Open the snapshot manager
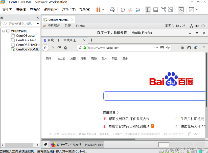The width and height of the screenshot is (208, 153). 138,10
